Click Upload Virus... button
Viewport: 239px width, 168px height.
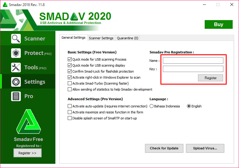click(x=205, y=148)
